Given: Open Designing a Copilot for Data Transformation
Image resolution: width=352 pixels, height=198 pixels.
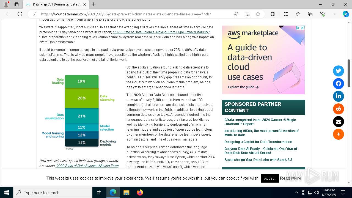Looking at the screenshot, I should 258,142.
